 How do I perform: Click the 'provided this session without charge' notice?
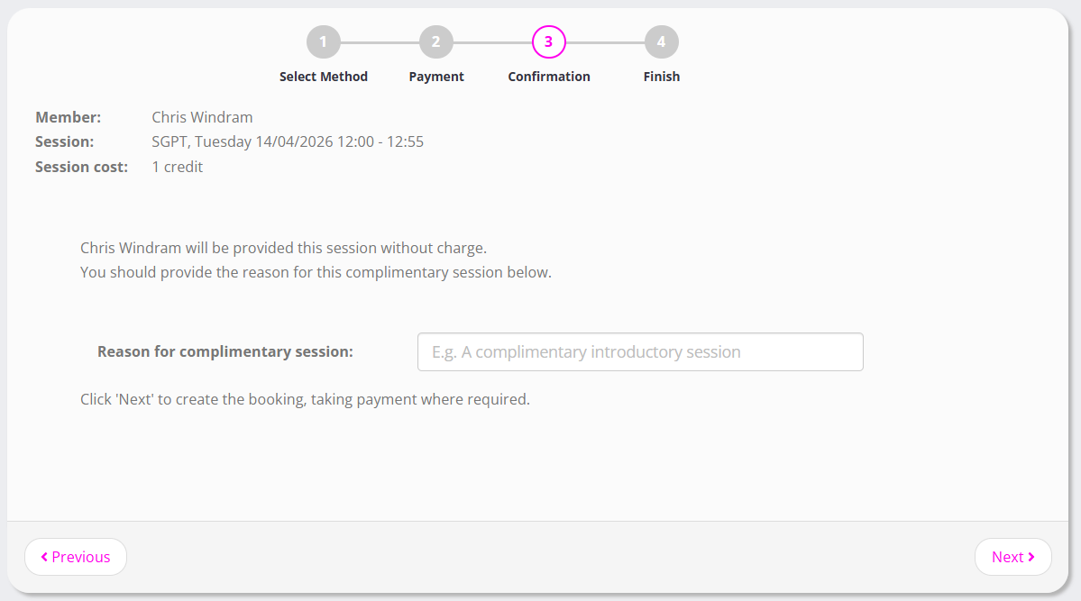(x=283, y=248)
